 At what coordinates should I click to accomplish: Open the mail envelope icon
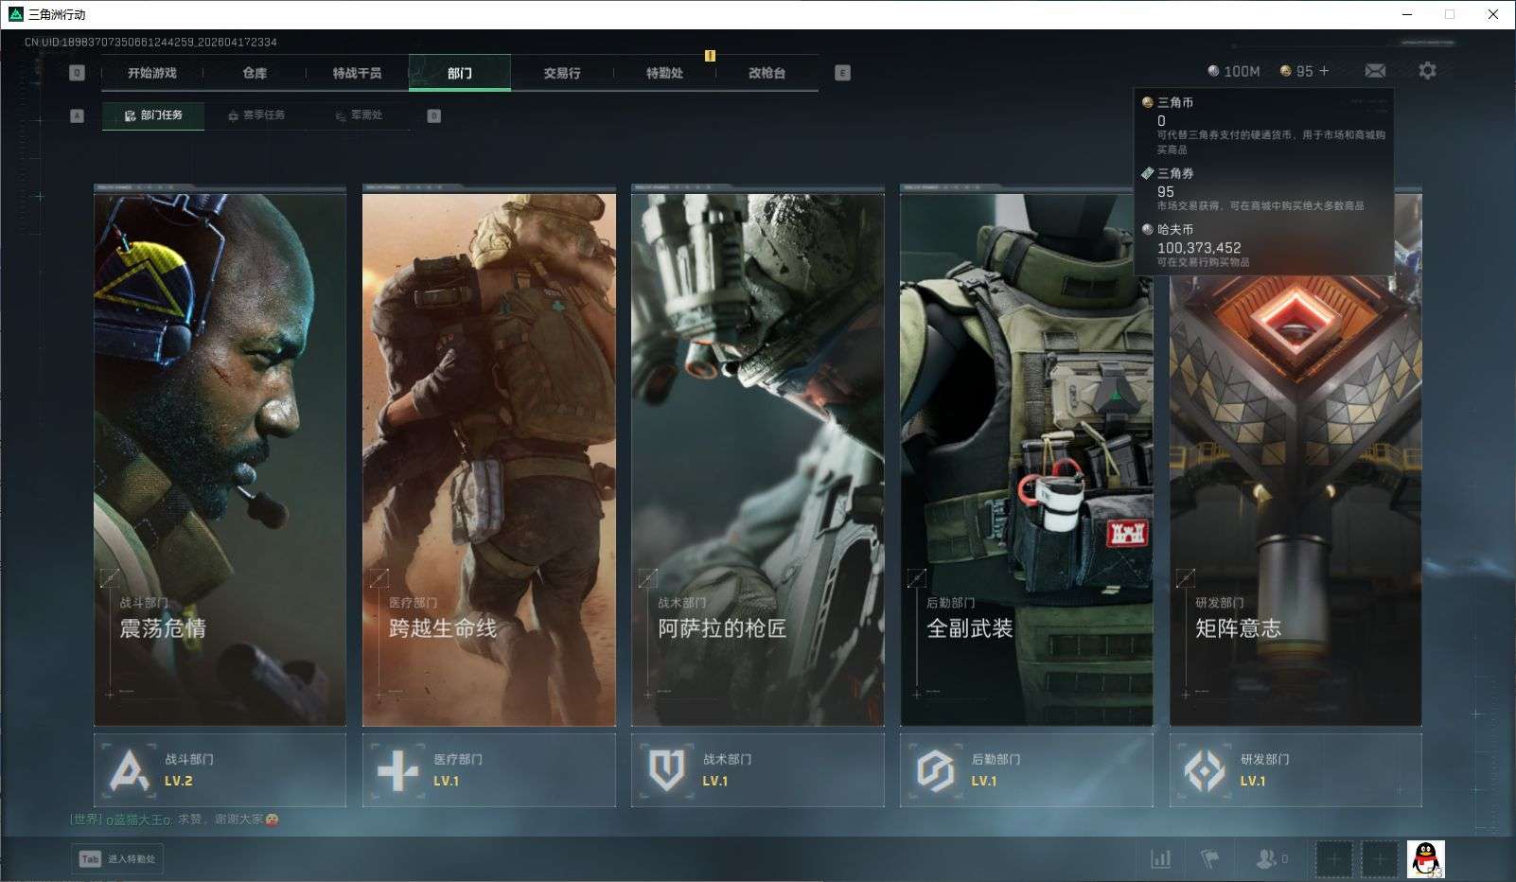coord(1375,71)
